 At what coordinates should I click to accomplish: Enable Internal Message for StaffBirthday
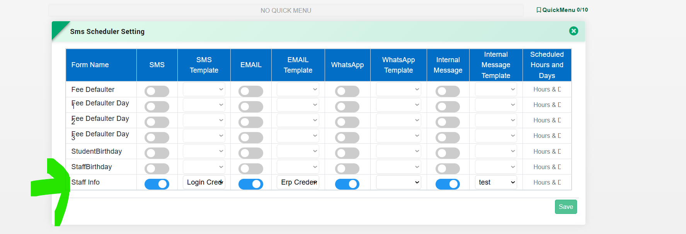click(448, 168)
